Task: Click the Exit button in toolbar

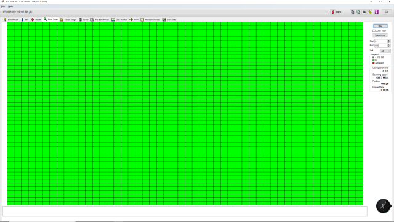Action: tap(386, 12)
